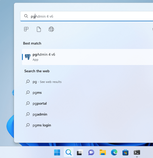153x158 pixels.
Task: Filter results by Apps icon
Action: click(x=26, y=29)
